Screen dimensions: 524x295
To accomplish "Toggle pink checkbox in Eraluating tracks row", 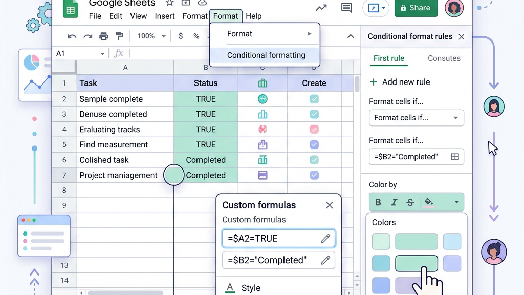I will (x=314, y=129).
